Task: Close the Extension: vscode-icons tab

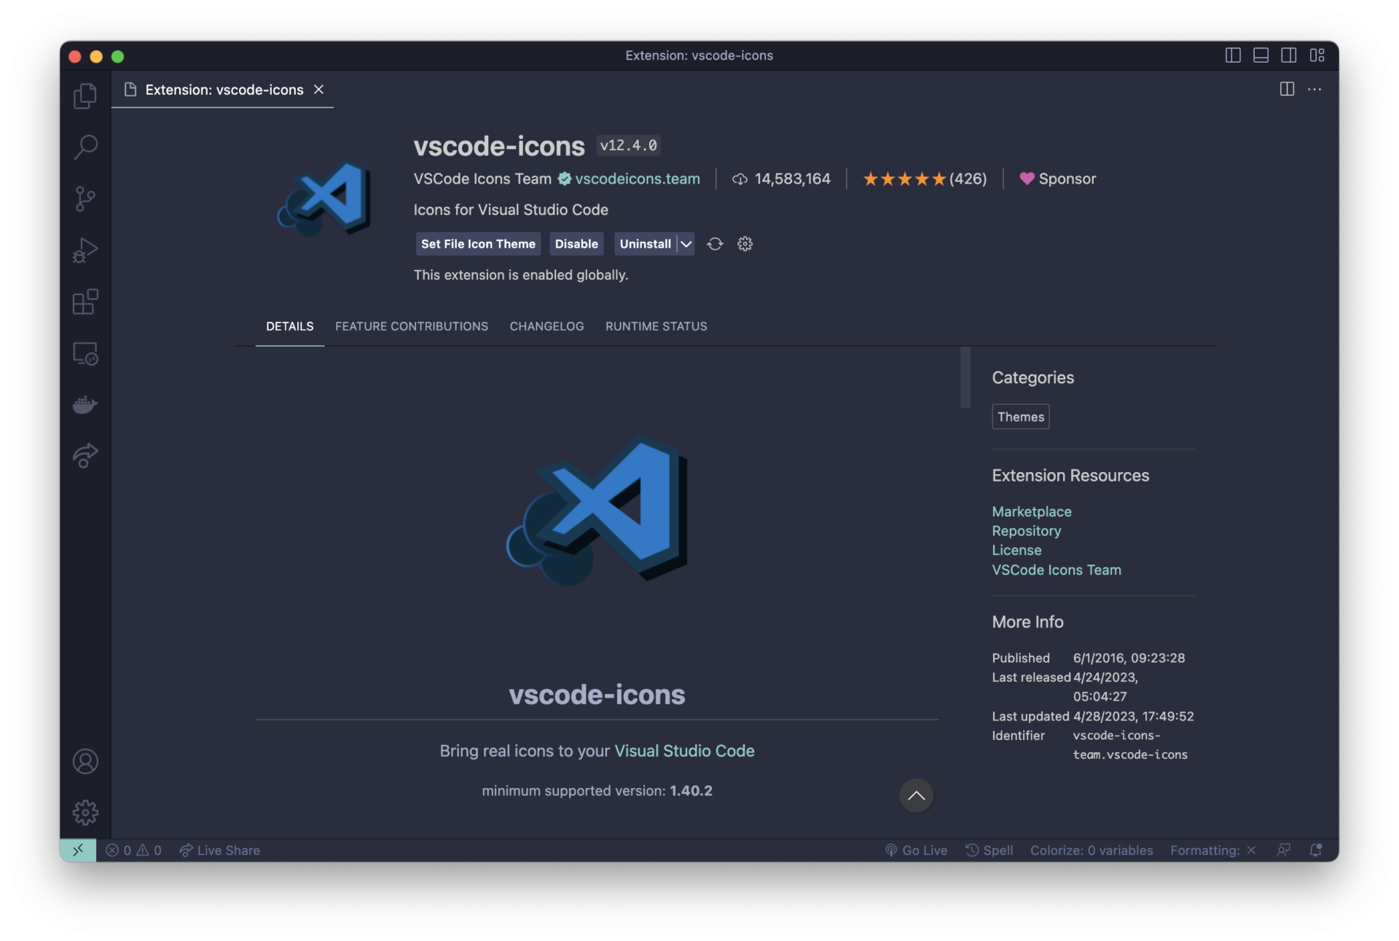Action: 318,89
